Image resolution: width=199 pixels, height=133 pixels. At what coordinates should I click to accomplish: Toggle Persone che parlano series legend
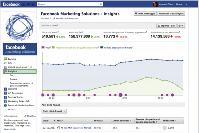[76, 47]
